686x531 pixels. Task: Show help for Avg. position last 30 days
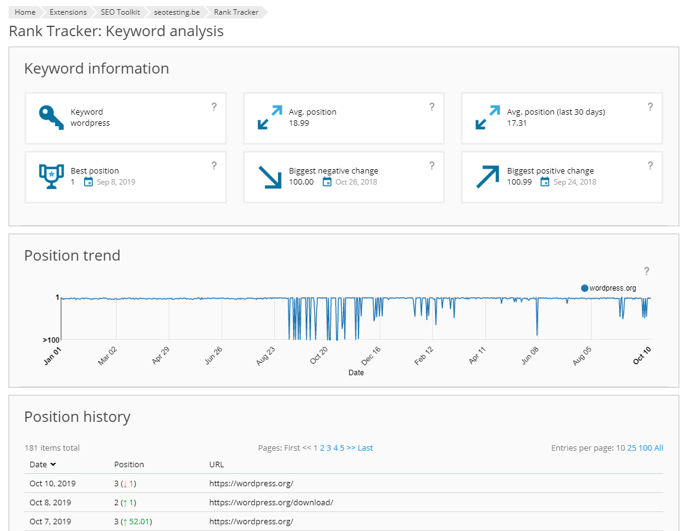650,107
